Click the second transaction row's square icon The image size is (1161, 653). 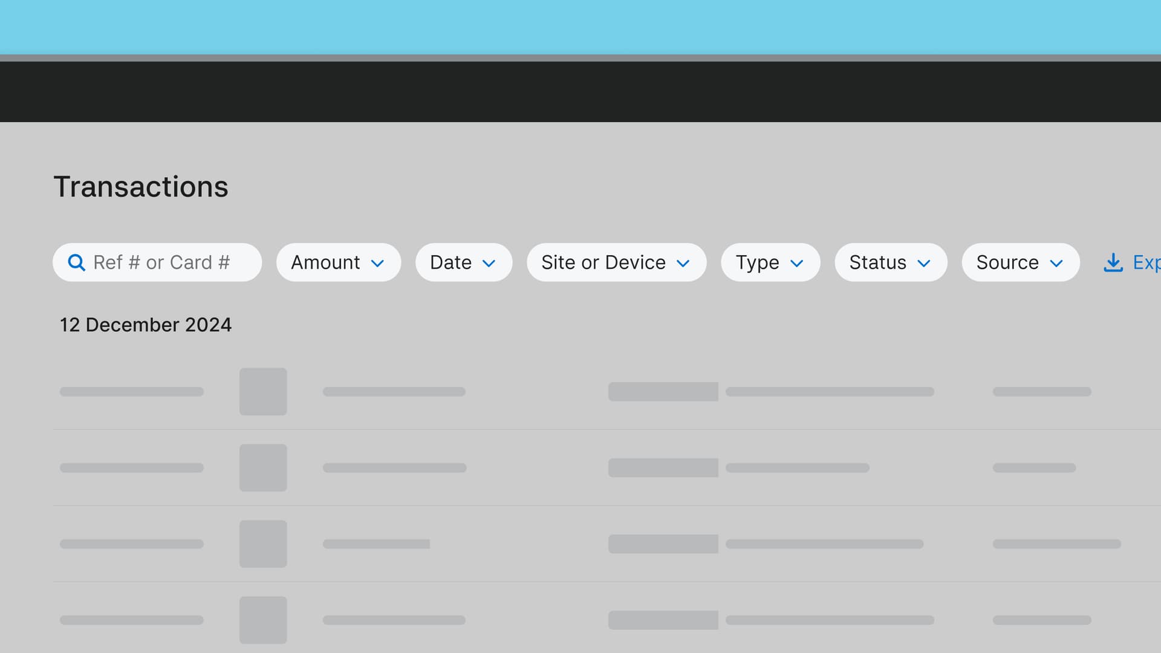coord(262,467)
